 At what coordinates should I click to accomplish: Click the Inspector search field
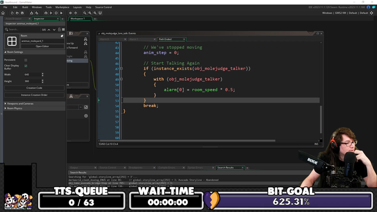click(x=23, y=29)
